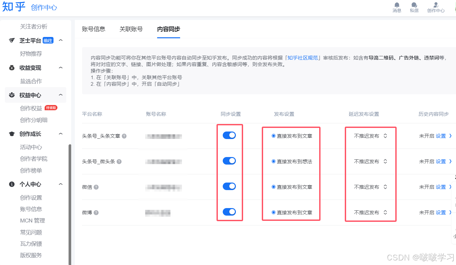Click the 知乎 logo
This screenshot has width=456, height=265.
(14, 6)
